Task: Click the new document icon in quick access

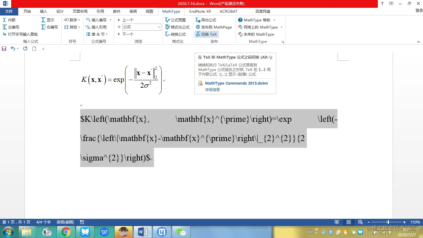Action: coord(34,49)
